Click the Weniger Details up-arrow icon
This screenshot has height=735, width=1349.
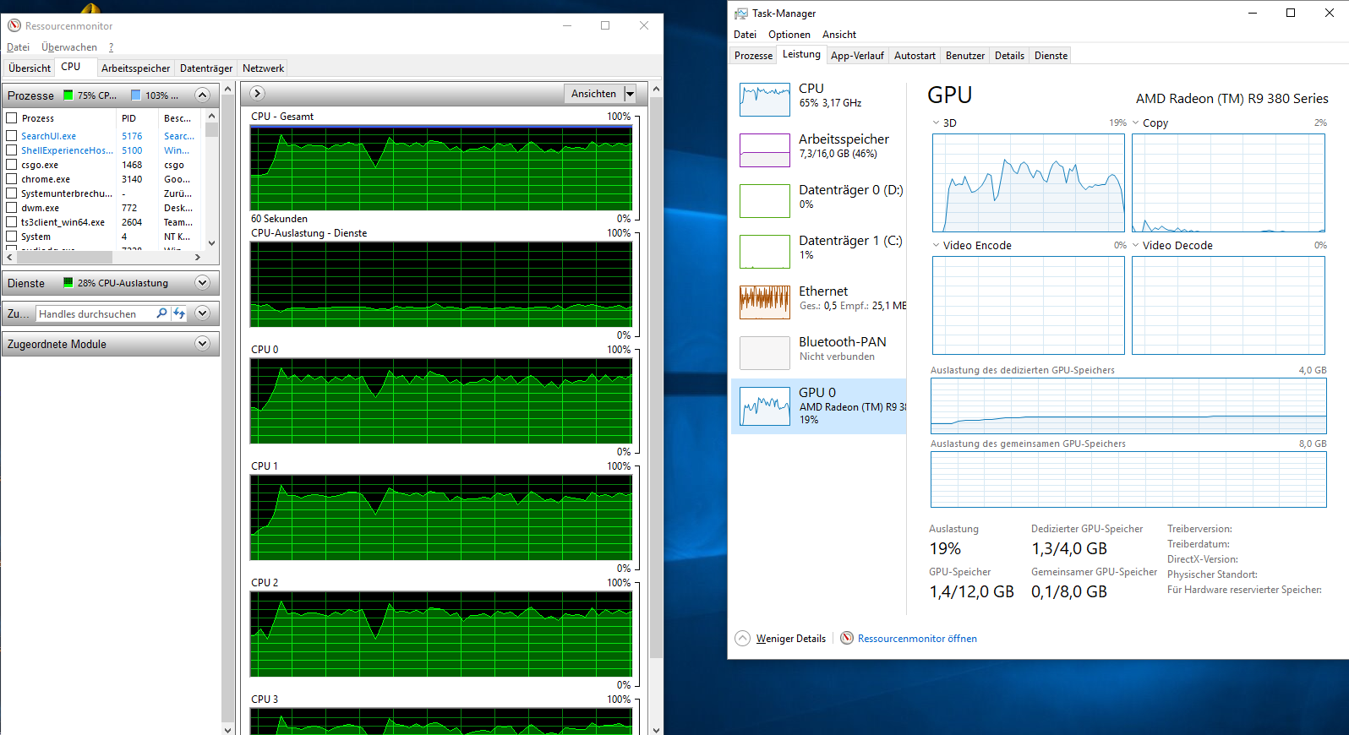click(x=742, y=639)
